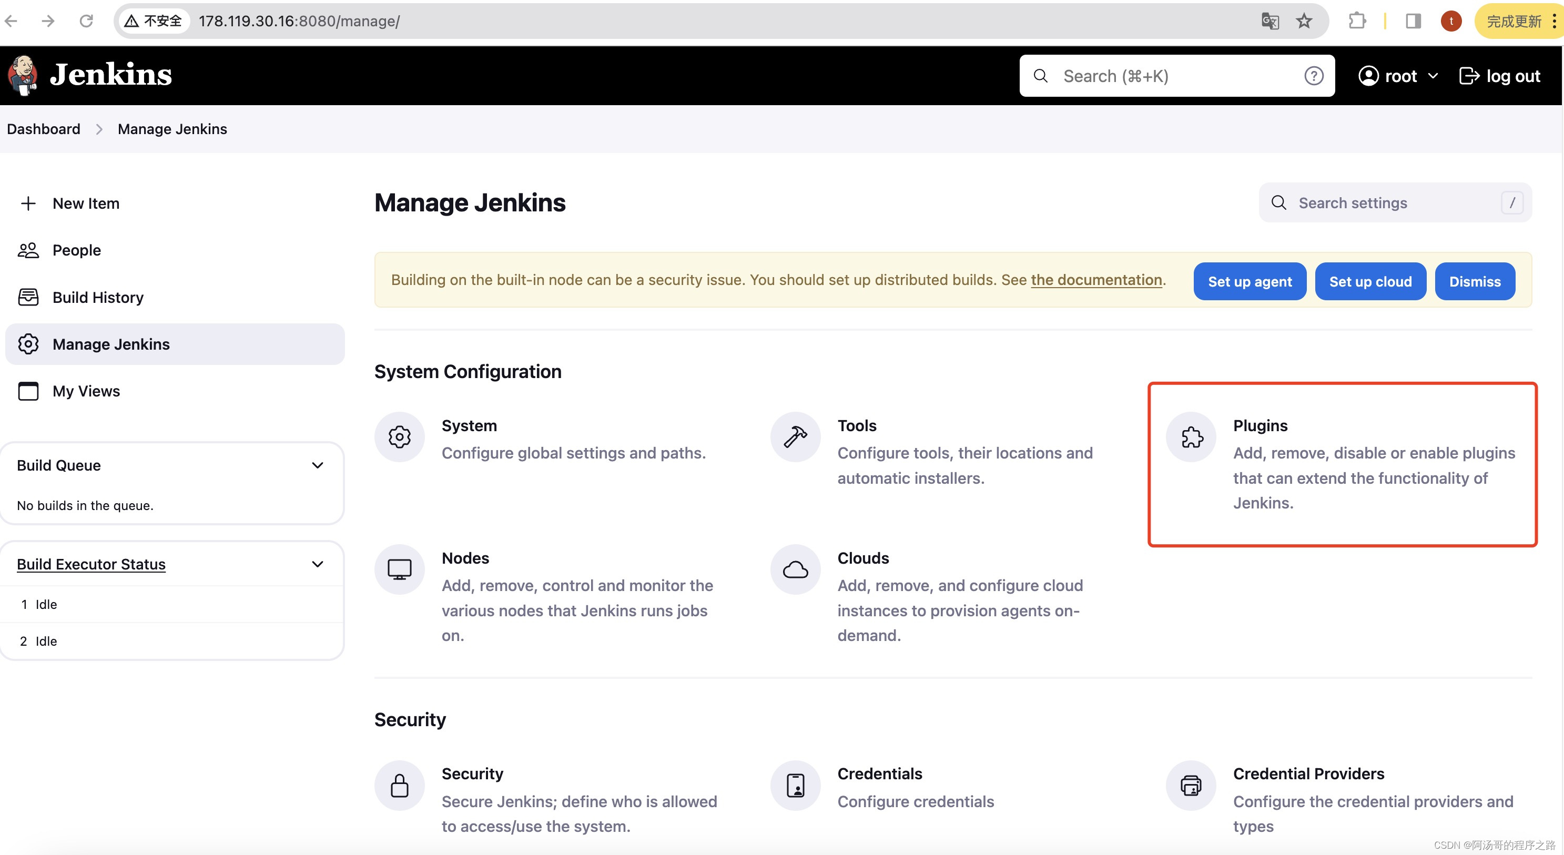
Task: Click the main search bar input field
Action: (x=1178, y=75)
